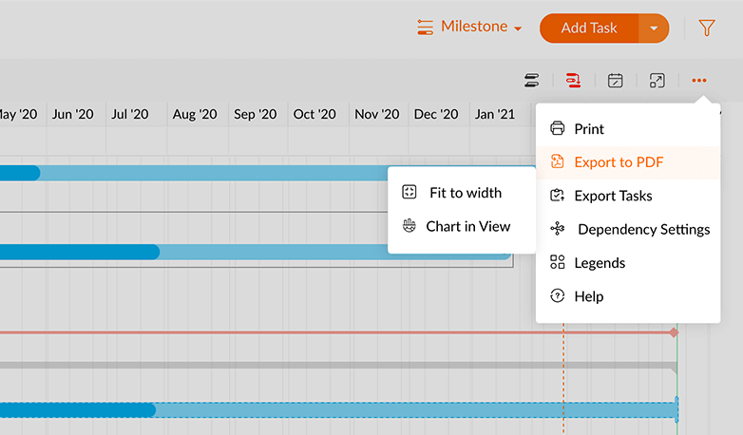Toggle the red critical path icon
Viewport: 743px width, 435px height.
[x=573, y=81]
